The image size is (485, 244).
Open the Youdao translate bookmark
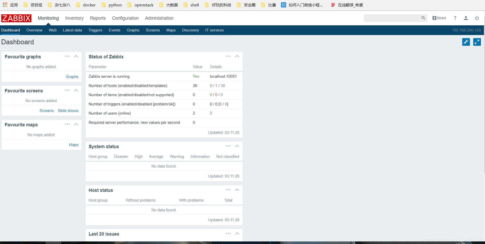tap(347, 5)
